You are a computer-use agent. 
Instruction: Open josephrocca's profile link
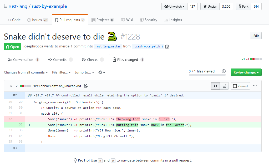pos(33,46)
